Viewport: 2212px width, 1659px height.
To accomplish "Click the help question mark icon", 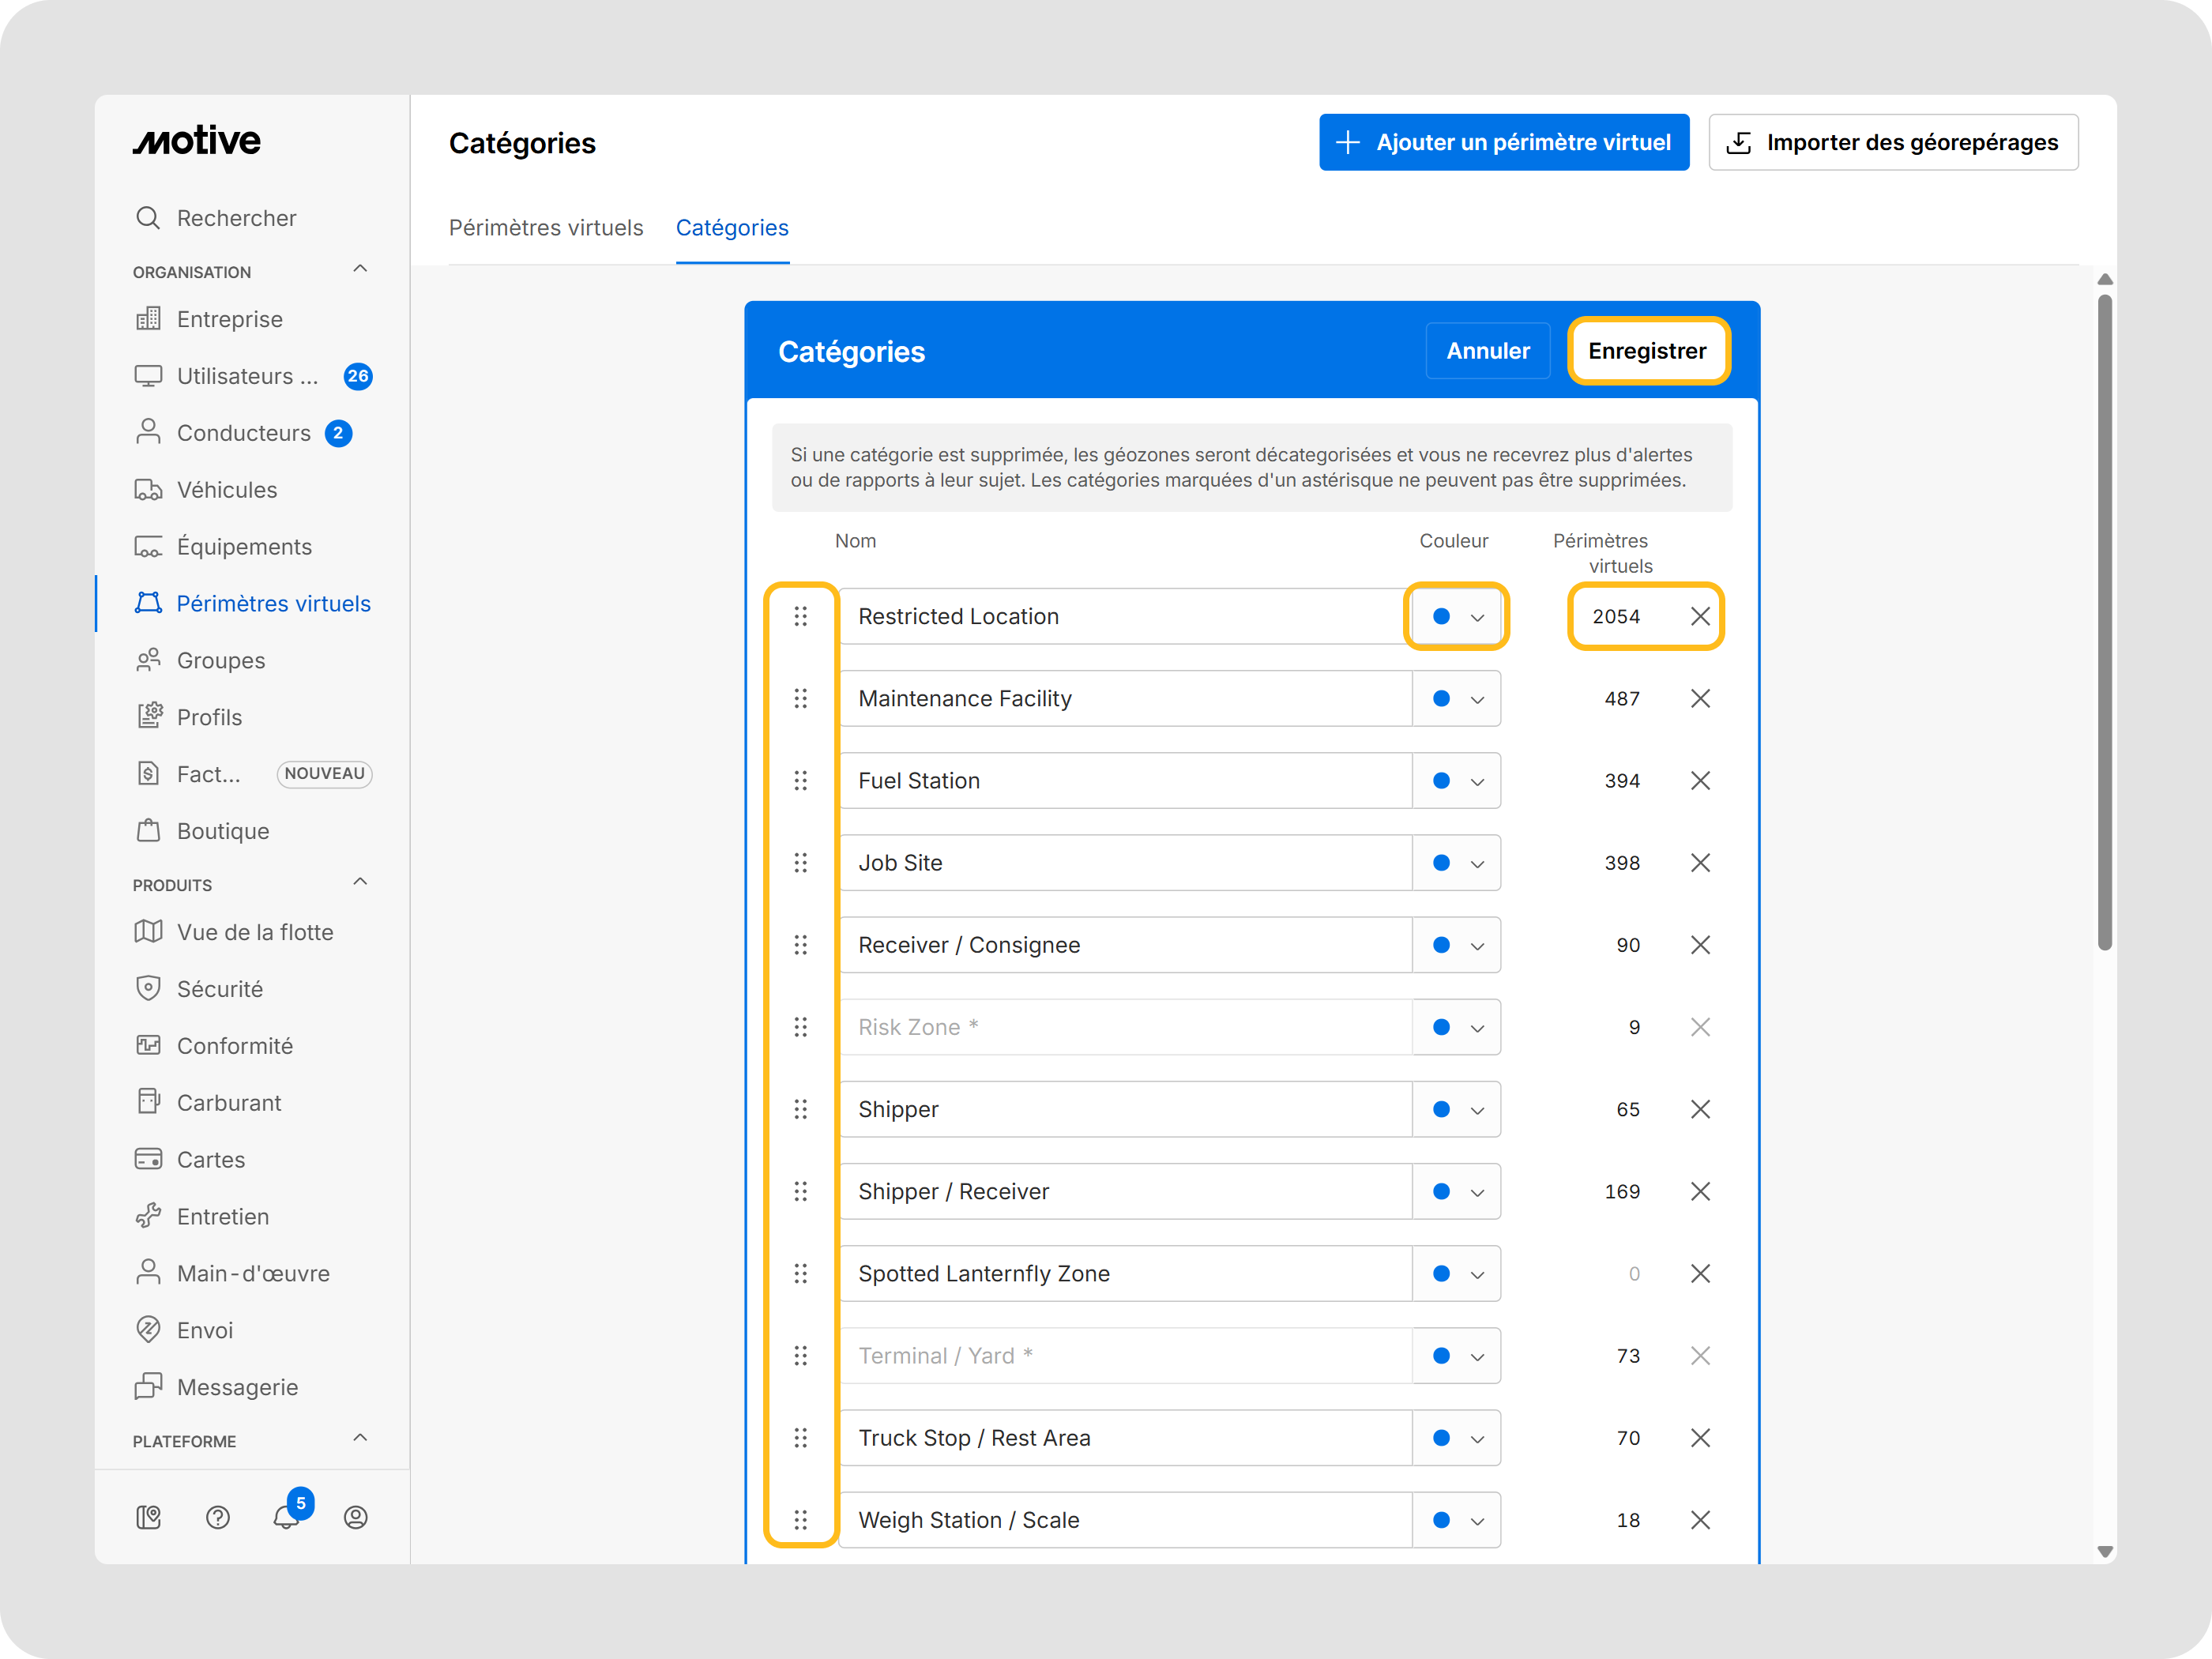I will [218, 1517].
